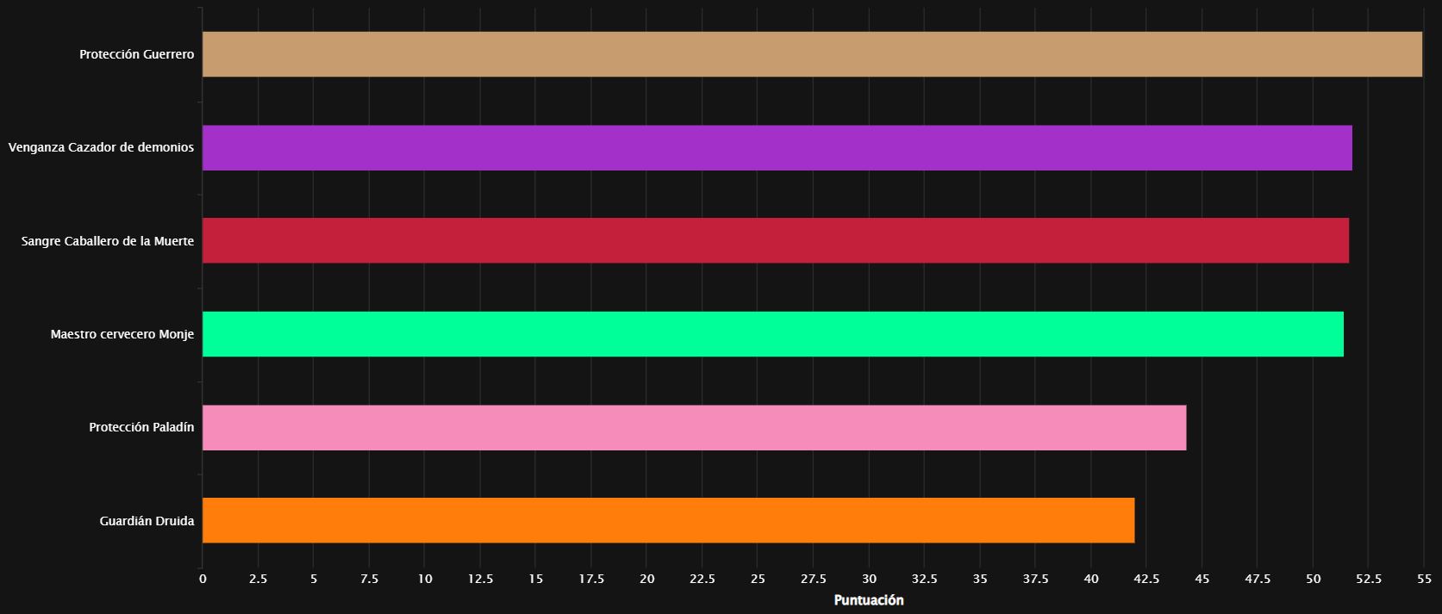Select the orange Guardián Druida bar
1442x614 pixels.
[668, 520]
